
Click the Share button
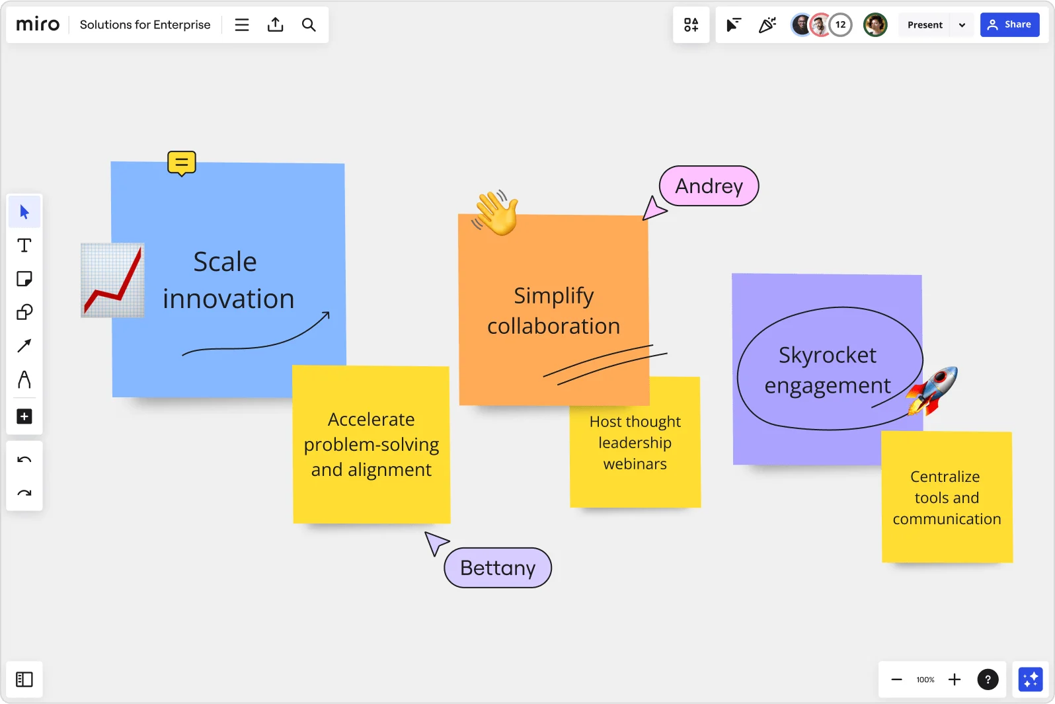pyautogui.click(x=1009, y=25)
